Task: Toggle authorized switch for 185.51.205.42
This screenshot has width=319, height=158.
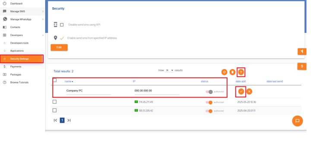Action: [x=209, y=111]
